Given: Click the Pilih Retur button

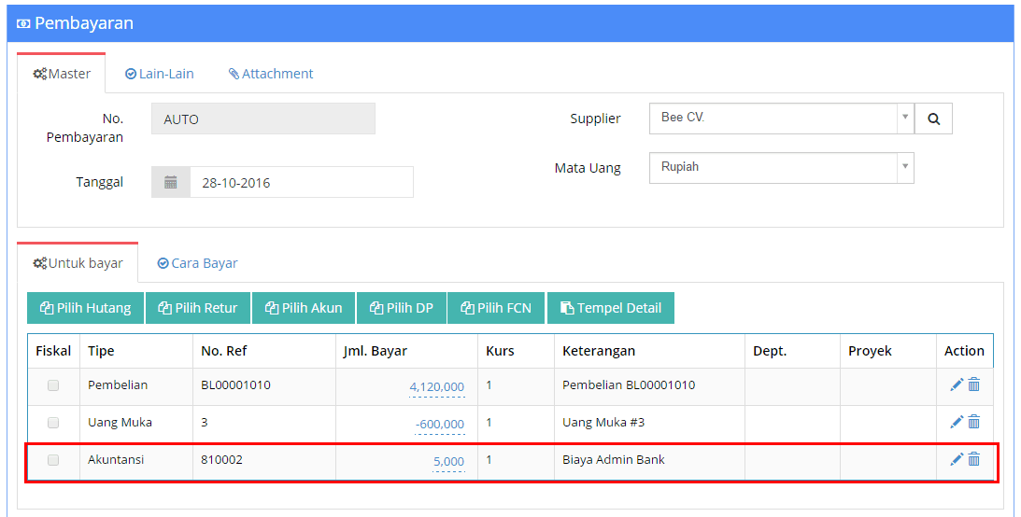Looking at the screenshot, I should point(198,308).
